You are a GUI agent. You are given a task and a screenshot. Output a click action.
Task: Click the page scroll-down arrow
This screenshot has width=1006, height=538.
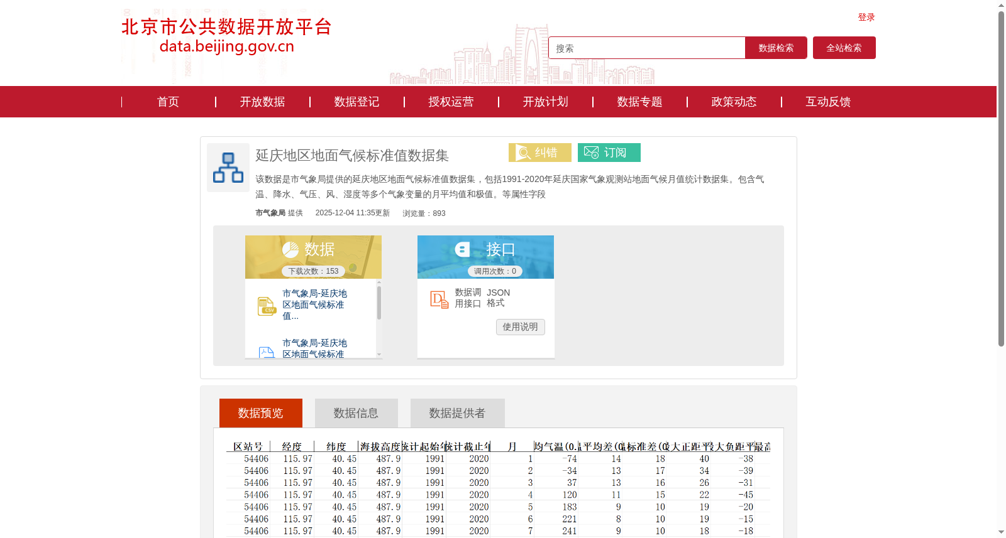tap(1001, 532)
